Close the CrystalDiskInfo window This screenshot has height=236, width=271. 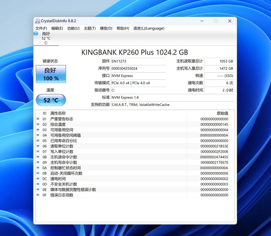tap(230, 21)
